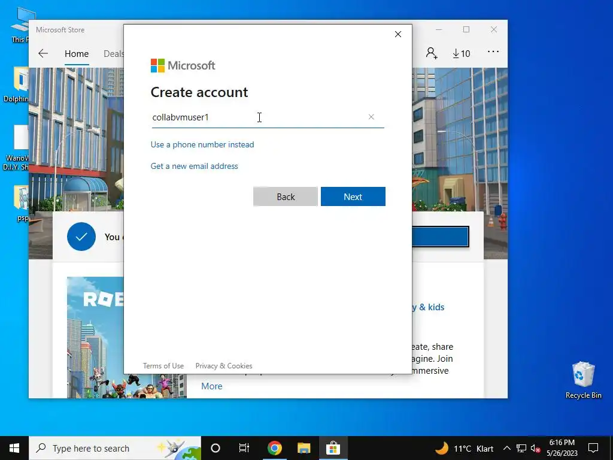Open the Windows Start menu
613x460 pixels.
coord(14,448)
